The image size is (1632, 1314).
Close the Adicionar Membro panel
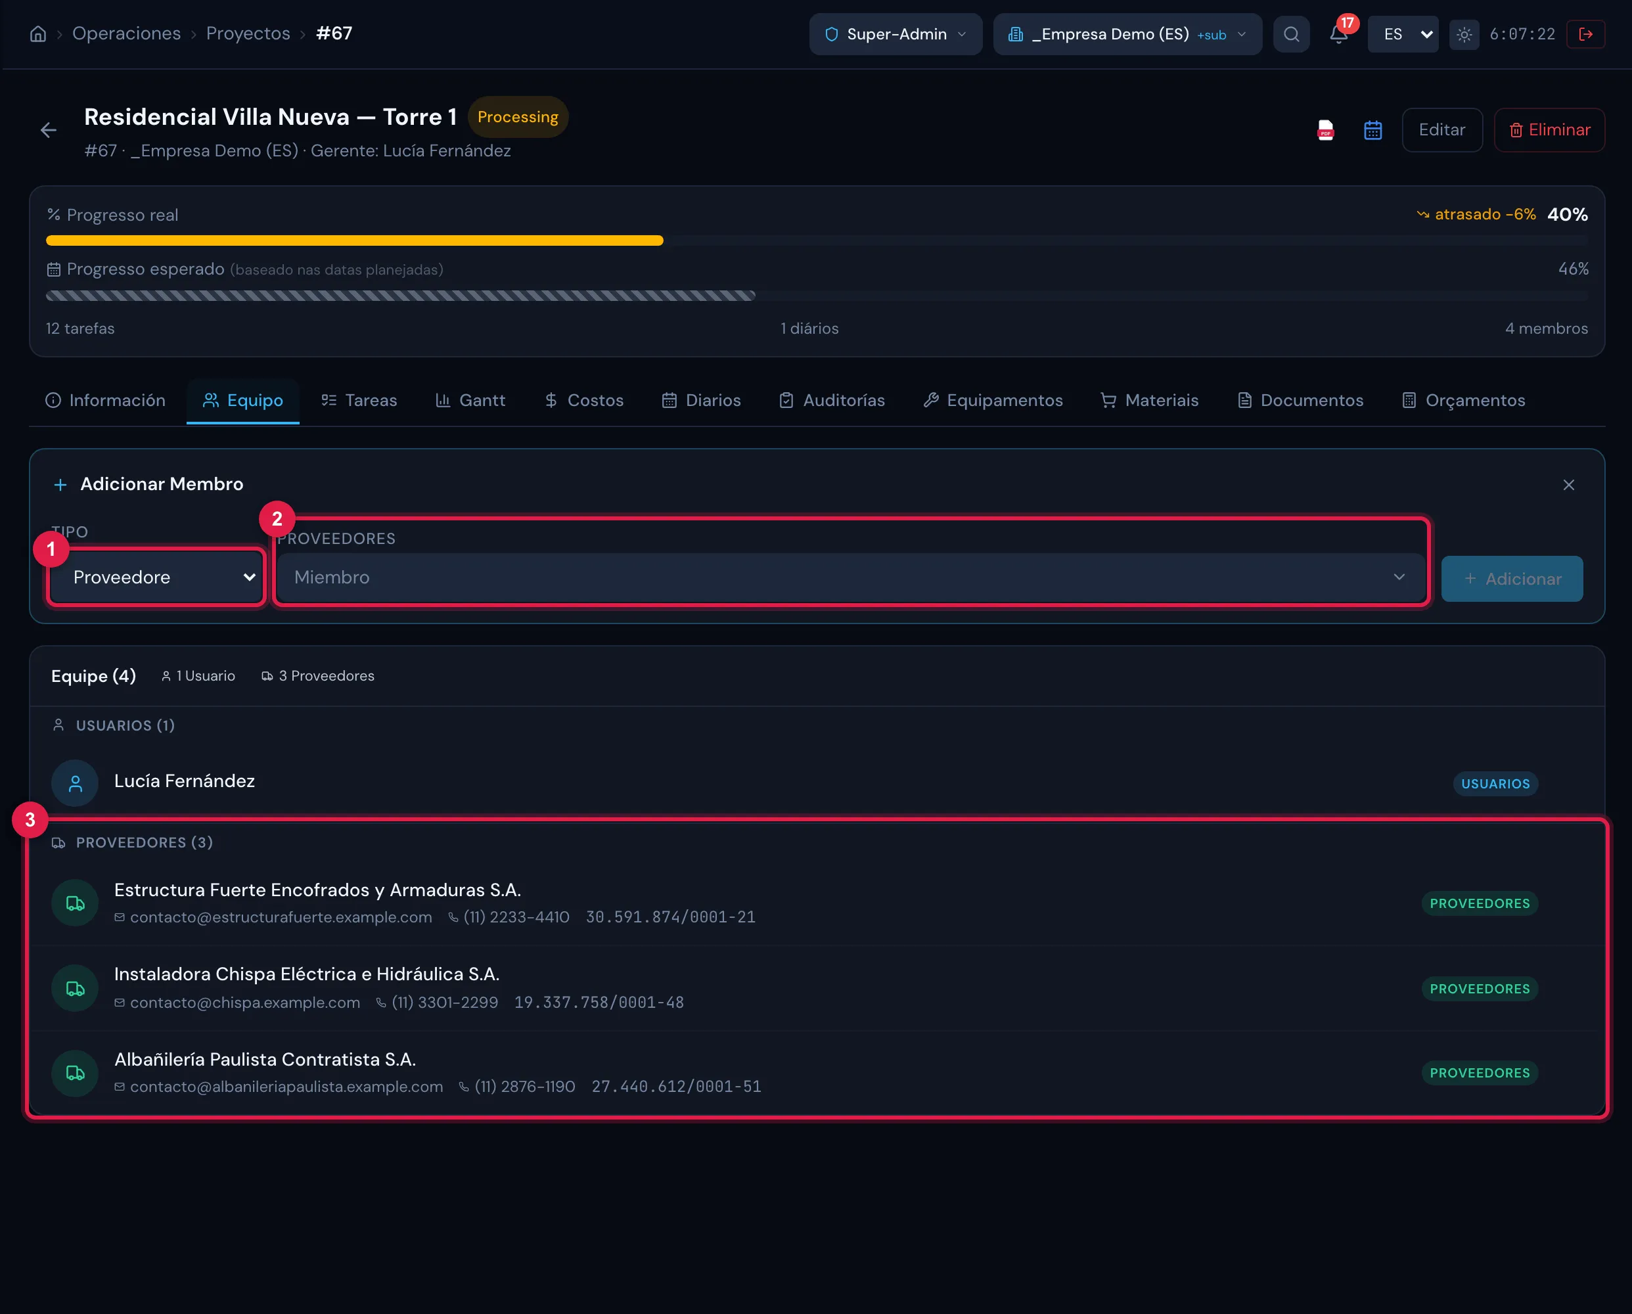click(x=1568, y=484)
